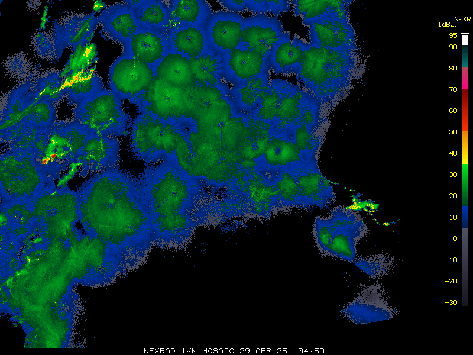The width and height of the screenshot is (473, 355).
Task: Click the -20 dBZ scale label
Action: click(x=451, y=281)
